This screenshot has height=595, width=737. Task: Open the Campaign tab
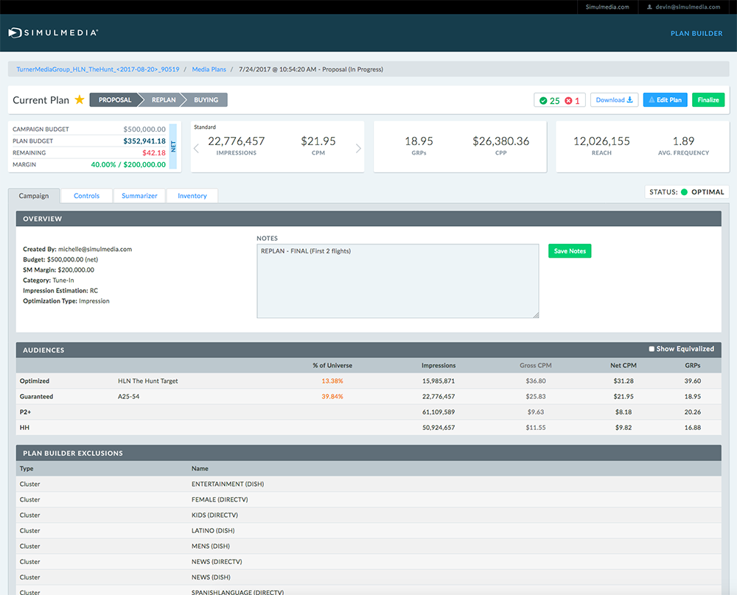click(34, 196)
